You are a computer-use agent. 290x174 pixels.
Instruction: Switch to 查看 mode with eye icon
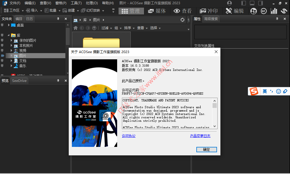click(x=182, y=11)
